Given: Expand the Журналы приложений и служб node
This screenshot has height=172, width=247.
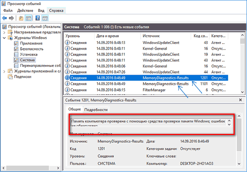Looking at the screenshot, I should tap(4, 71).
